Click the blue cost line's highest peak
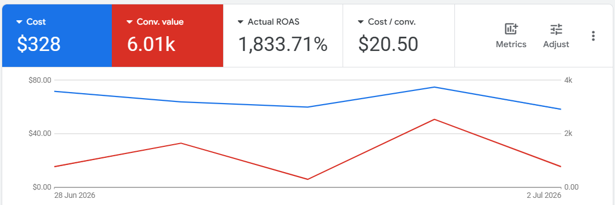The image size is (615, 205). pos(434,87)
